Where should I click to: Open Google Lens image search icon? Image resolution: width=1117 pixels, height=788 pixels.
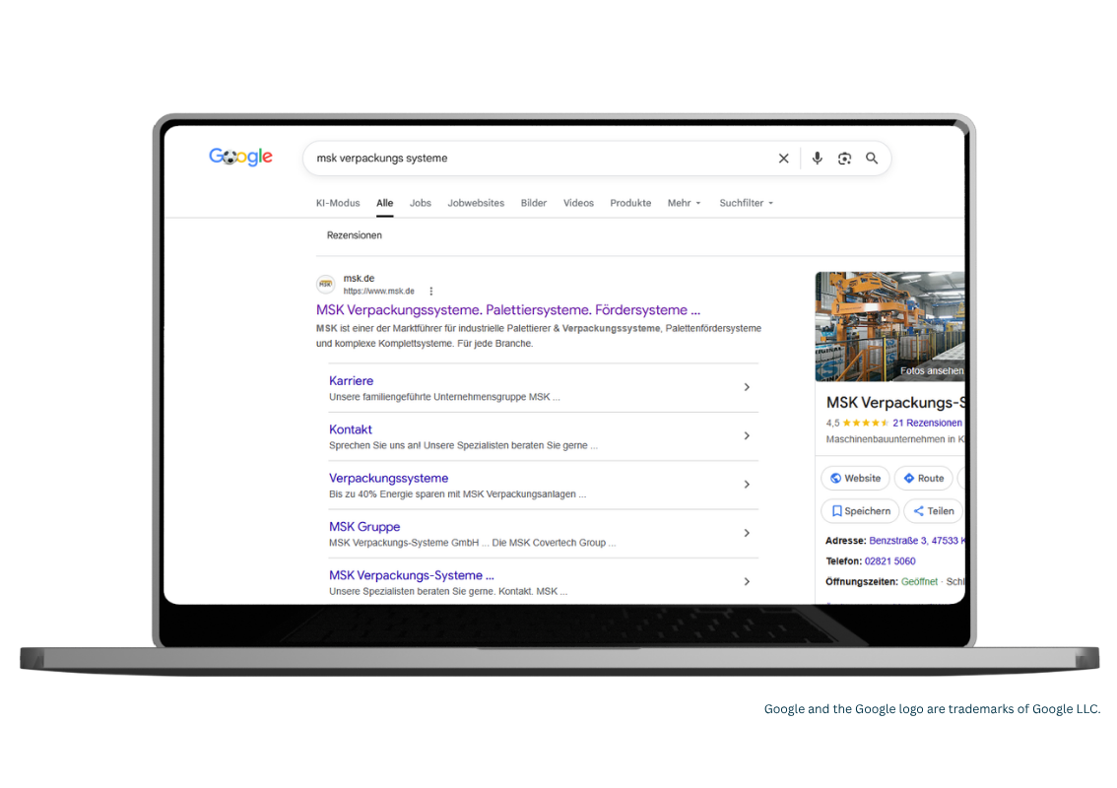(x=844, y=159)
